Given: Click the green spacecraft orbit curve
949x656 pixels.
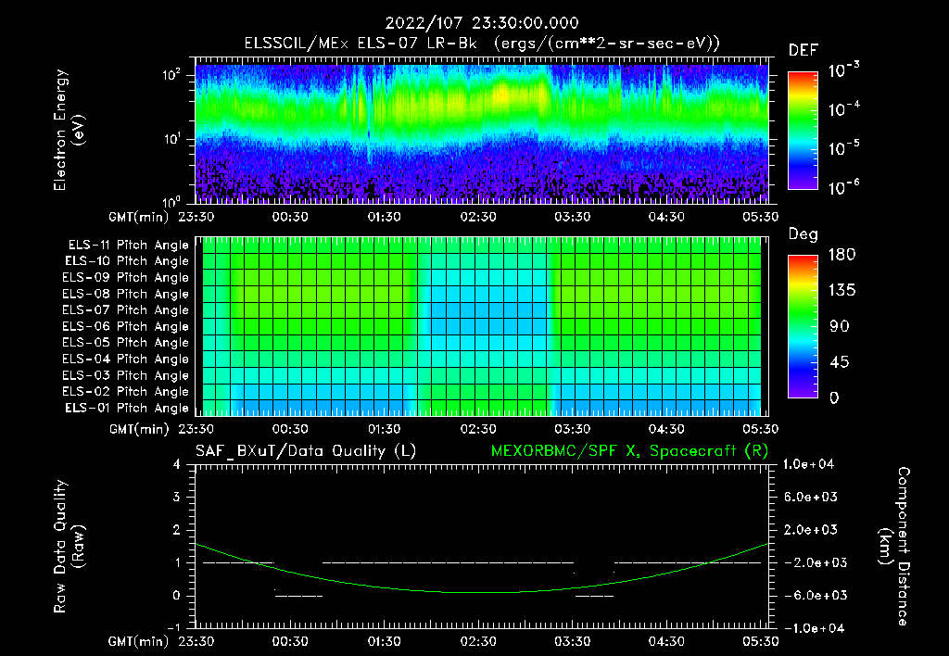Looking at the screenshot, I should click(482, 592).
